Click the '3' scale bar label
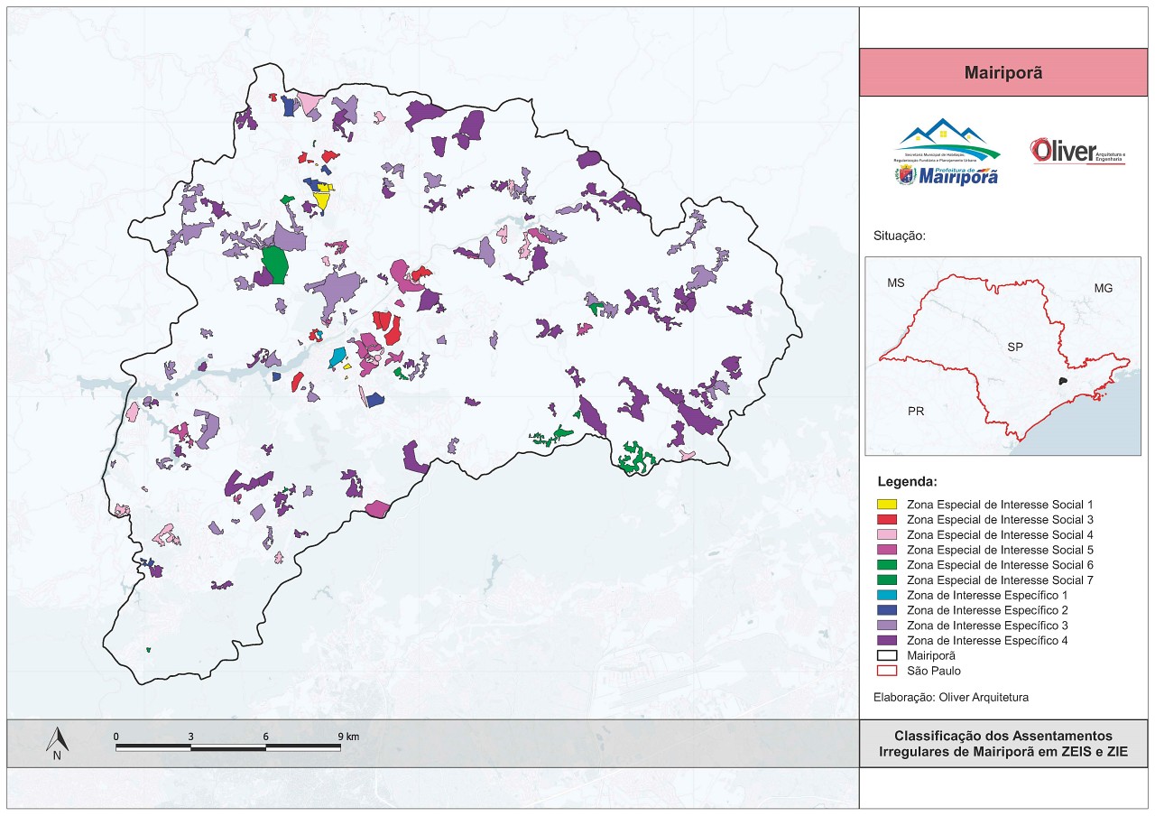Screen dimensions: 1155x816 pos(191,737)
